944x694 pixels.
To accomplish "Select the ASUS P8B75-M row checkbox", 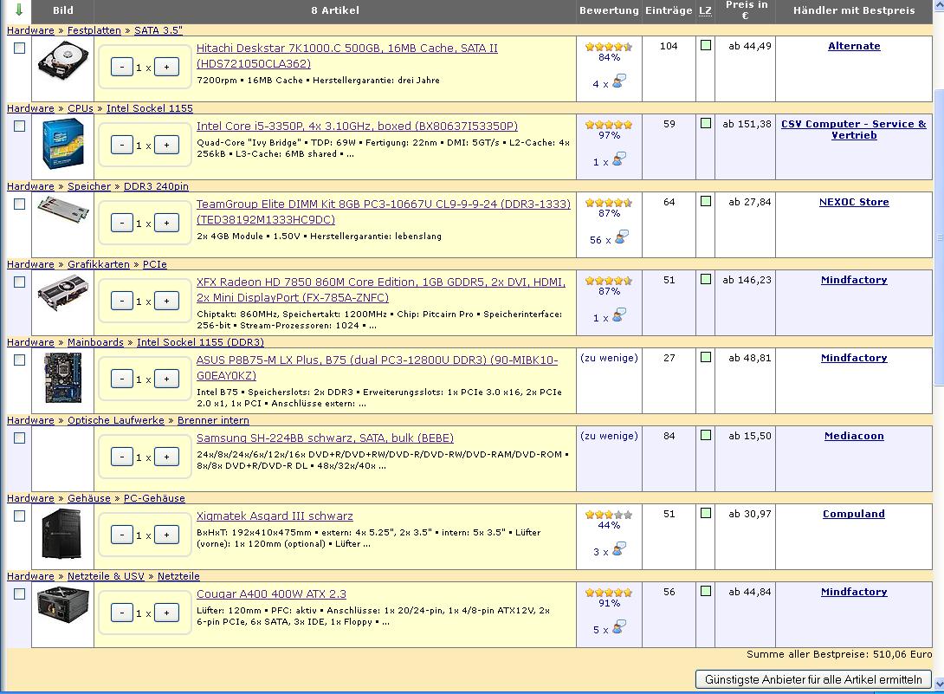I will click(x=19, y=360).
